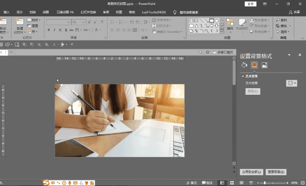
Task: Apply italic formatting
Action: (x=54, y=30)
